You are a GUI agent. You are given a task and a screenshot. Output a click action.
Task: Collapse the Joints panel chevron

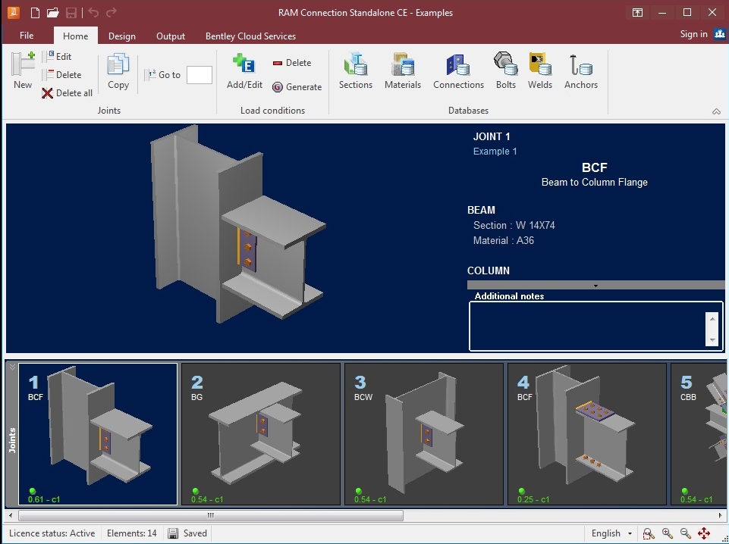pos(12,367)
